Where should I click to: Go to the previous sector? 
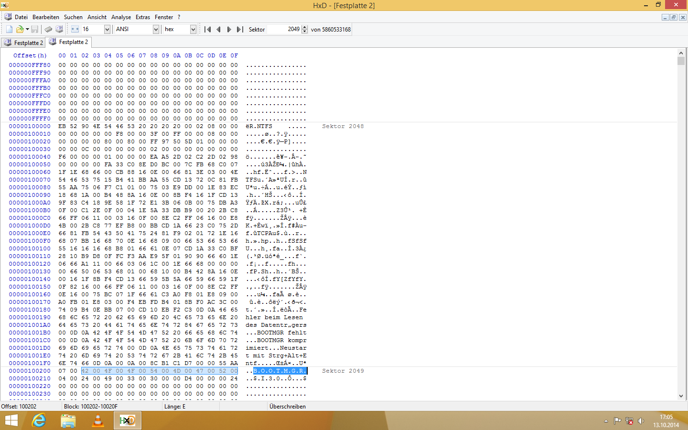[x=218, y=29]
